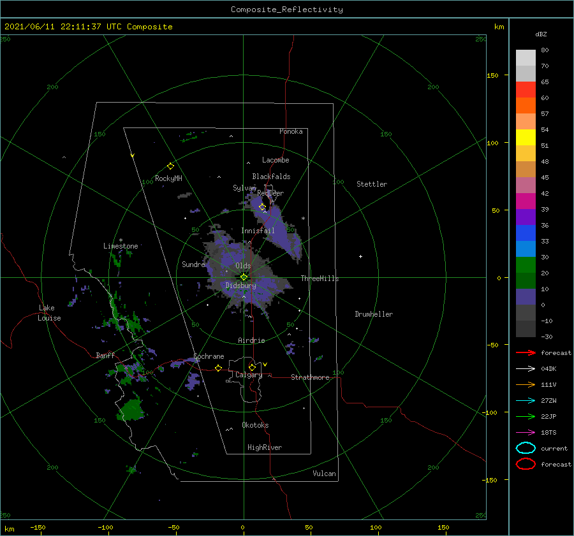
Task: Click the green storm cell southeast of Banff
Action: [131, 409]
